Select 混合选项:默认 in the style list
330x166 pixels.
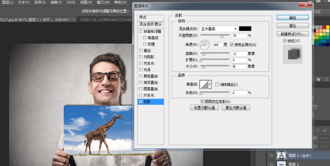pos(151,24)
